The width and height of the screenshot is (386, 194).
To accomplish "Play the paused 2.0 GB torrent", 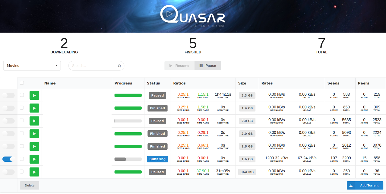I will 34,121.
